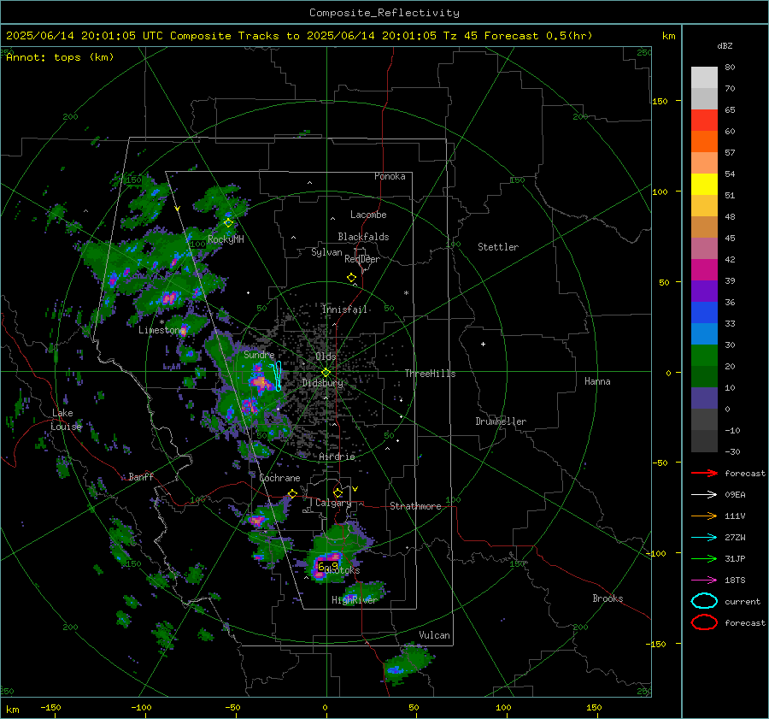Click the Drumheller town label
Image resolution: width=769 pixels, height=719 pixels.
[501, 421]
